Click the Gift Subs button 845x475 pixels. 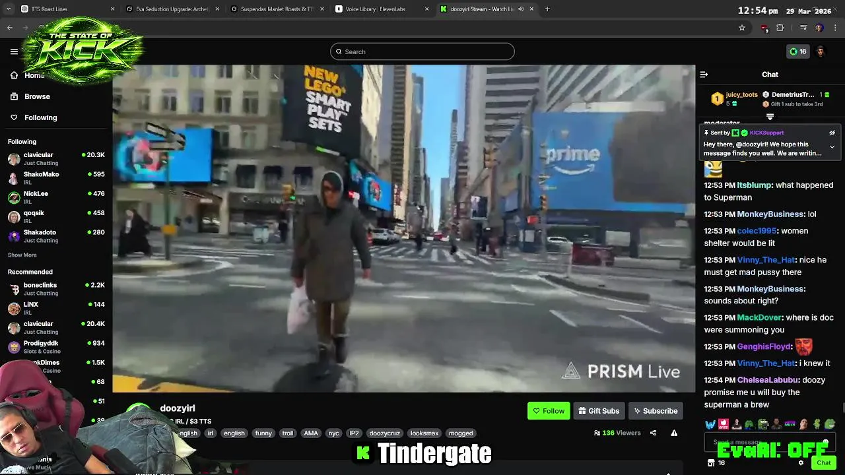pyautogui.click(x=599, y=411)
